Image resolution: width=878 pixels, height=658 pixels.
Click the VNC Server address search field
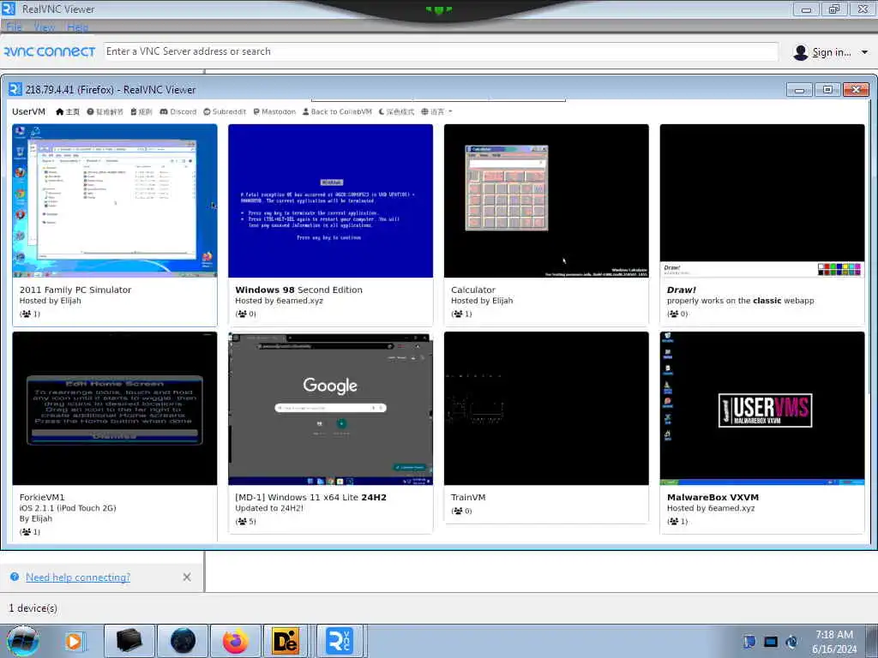point(441,51)
